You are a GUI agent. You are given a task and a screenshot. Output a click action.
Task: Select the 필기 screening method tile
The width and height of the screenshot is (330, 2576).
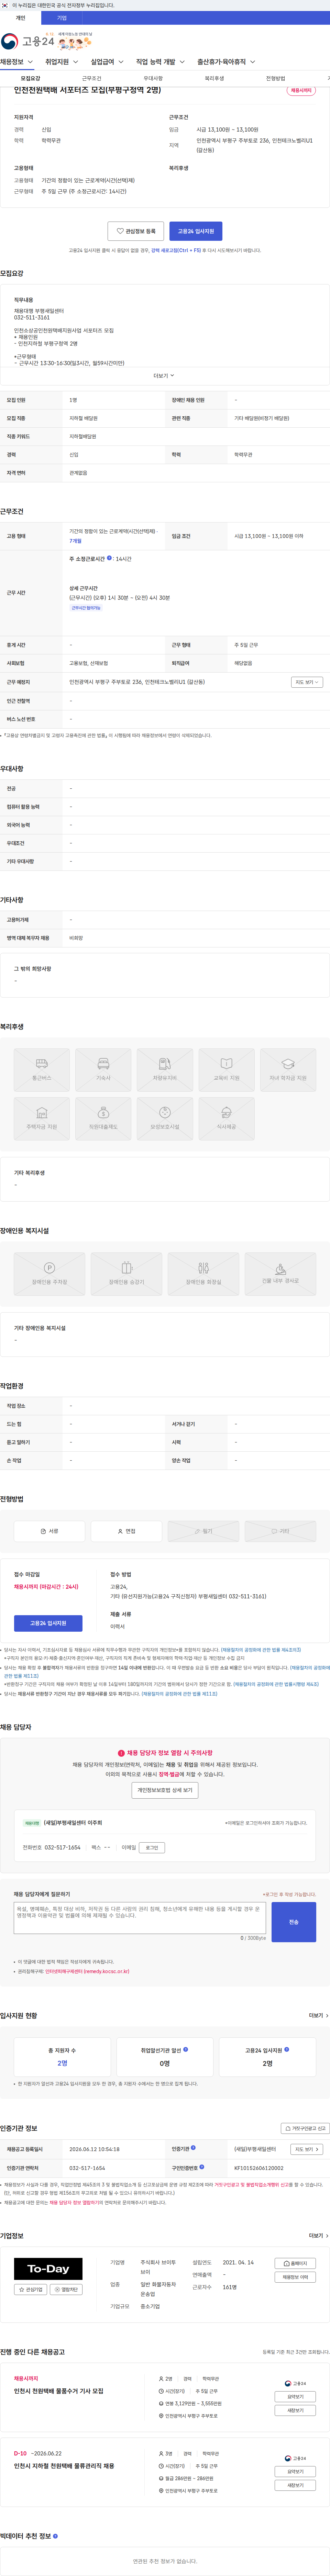coord(203,1531)
